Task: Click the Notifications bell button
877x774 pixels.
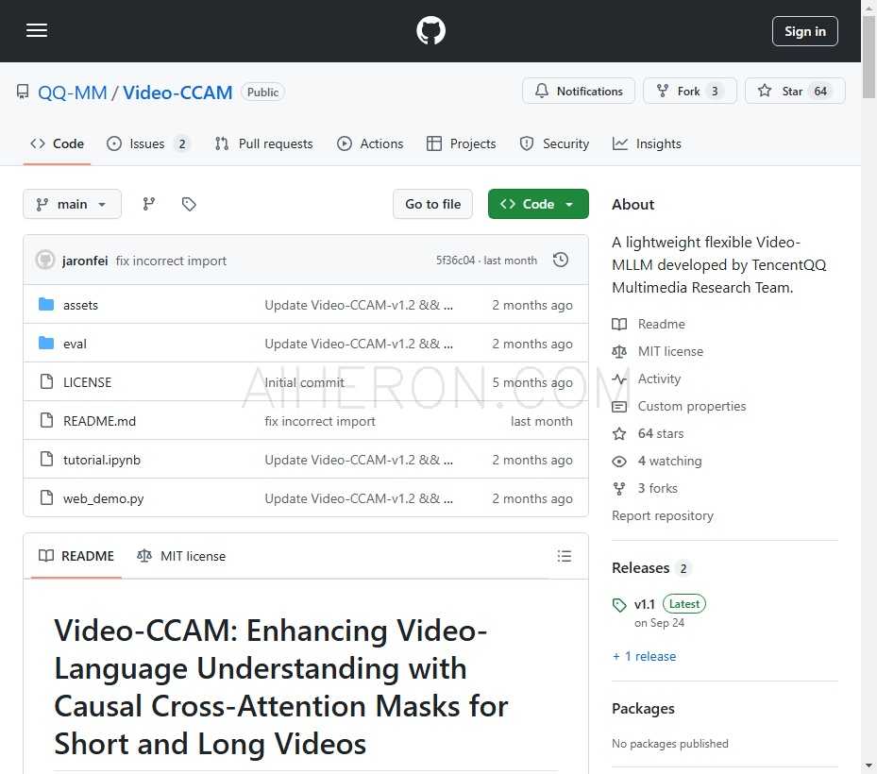Action: 579,92
